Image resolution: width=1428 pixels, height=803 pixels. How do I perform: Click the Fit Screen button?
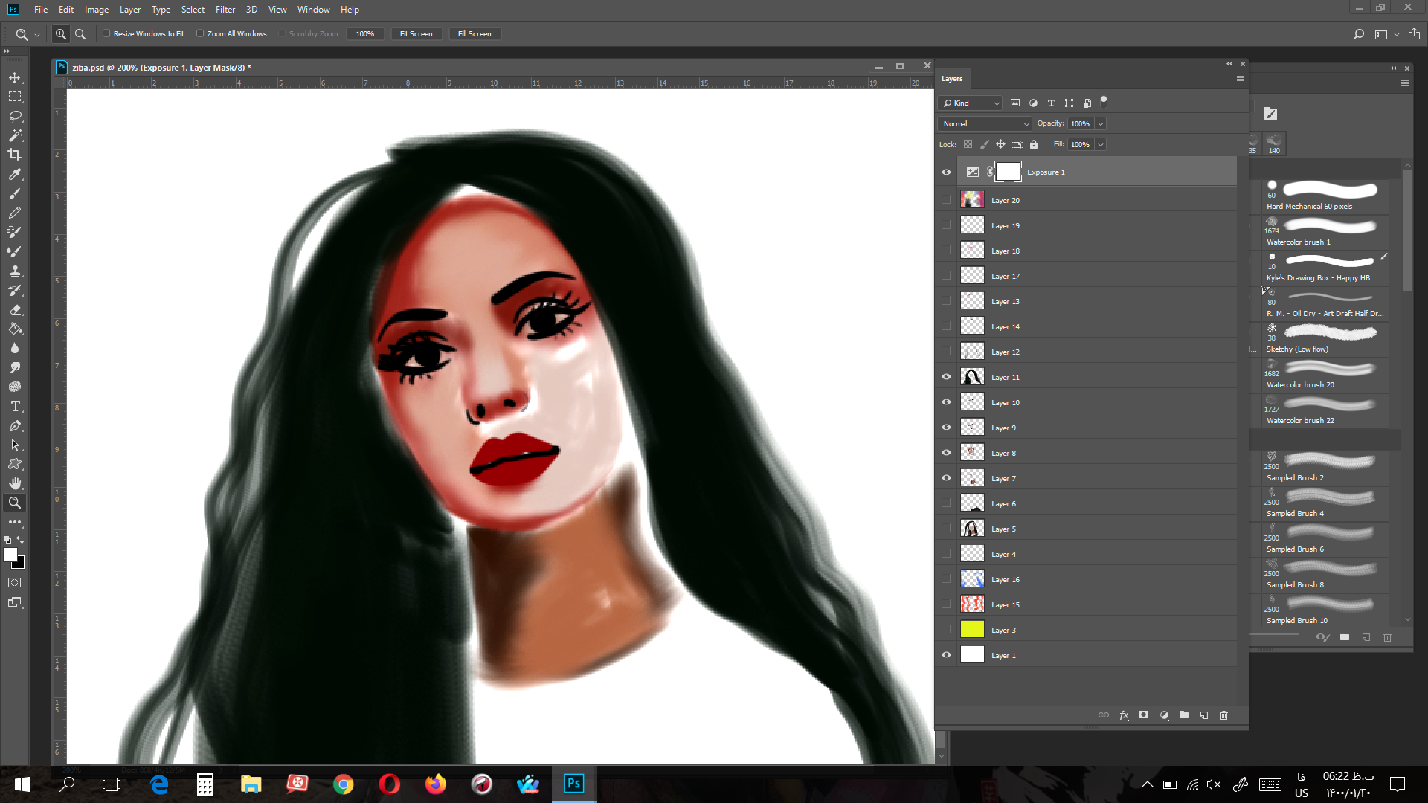tap(416, 34)
